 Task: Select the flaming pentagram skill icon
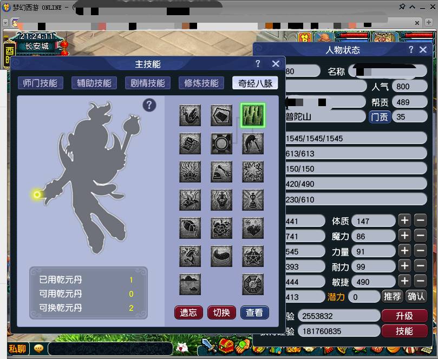pos(253,256)
